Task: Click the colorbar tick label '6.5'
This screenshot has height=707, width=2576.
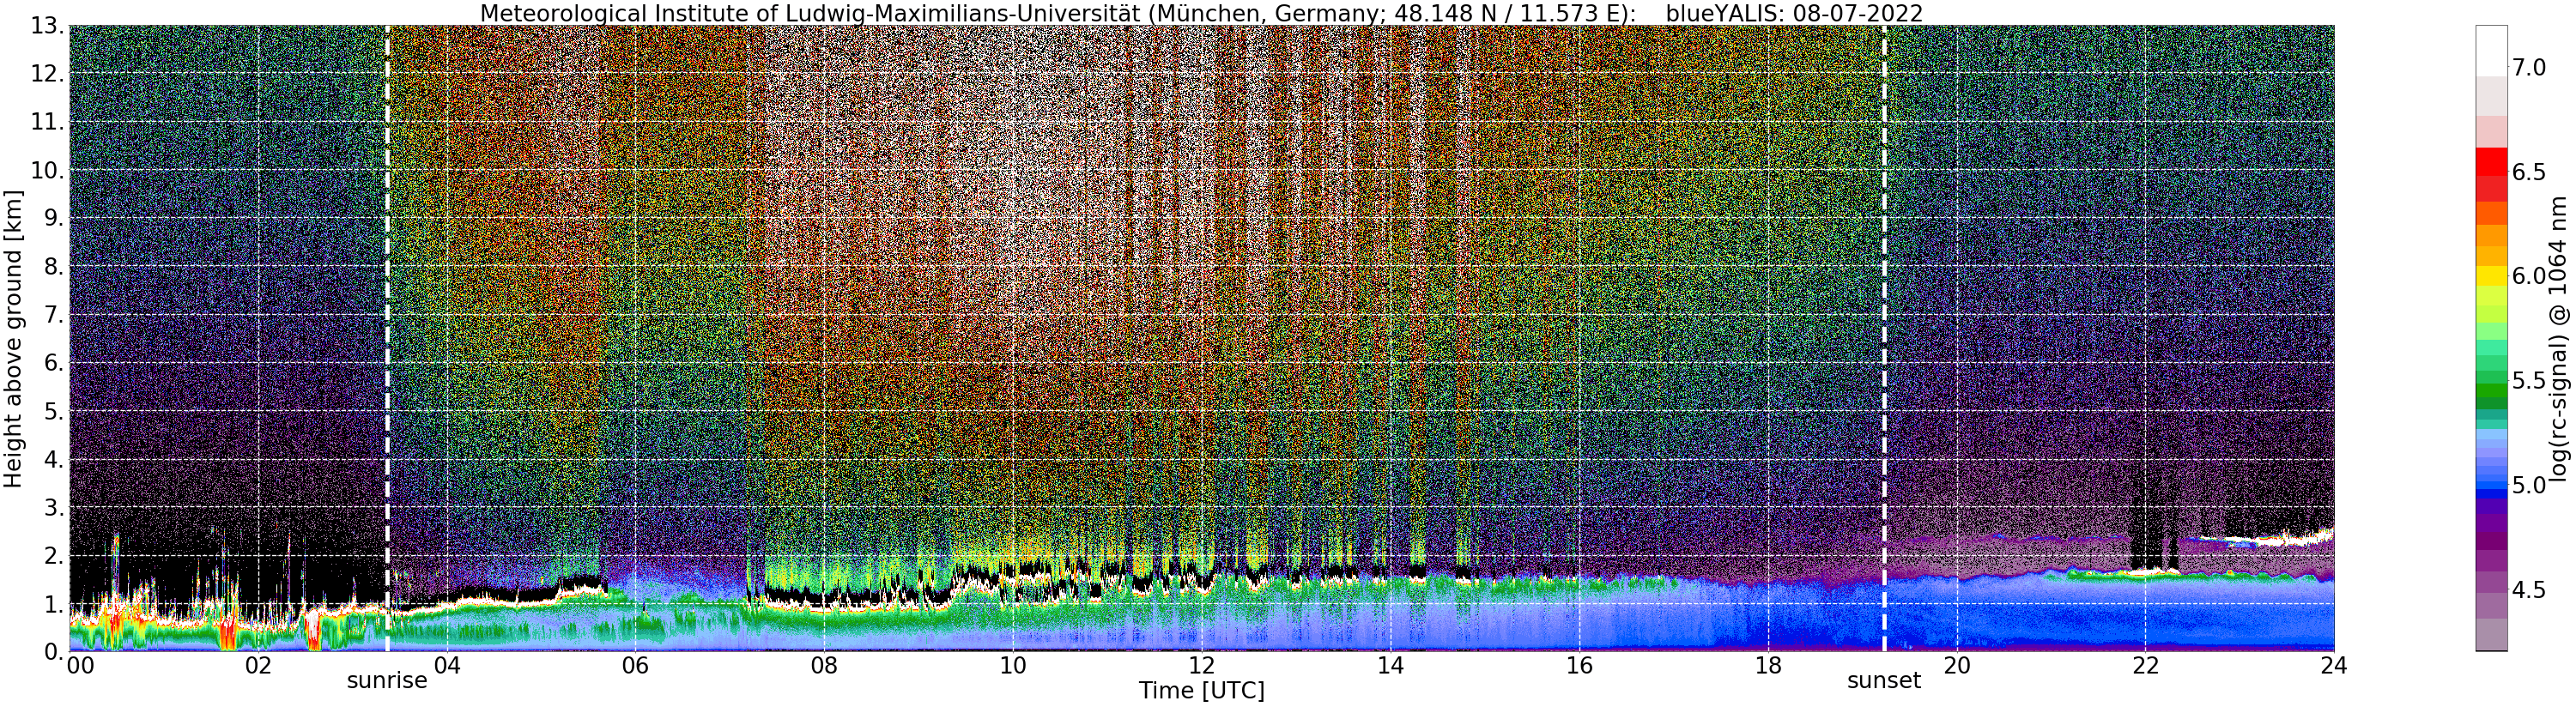Action: coord(2529,172)
